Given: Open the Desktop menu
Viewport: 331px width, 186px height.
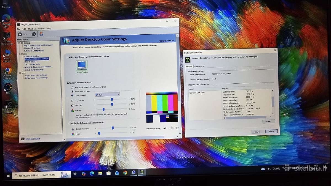Looking at the screenshot, I should coord(32,29).
